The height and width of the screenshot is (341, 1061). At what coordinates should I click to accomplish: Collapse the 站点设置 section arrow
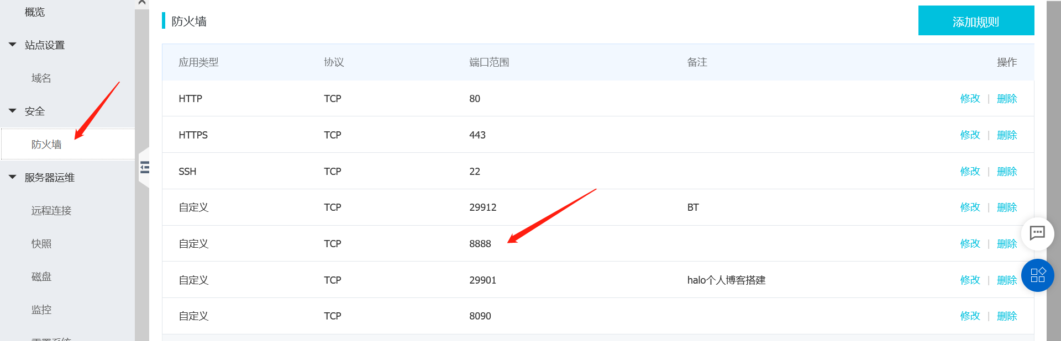12,45
